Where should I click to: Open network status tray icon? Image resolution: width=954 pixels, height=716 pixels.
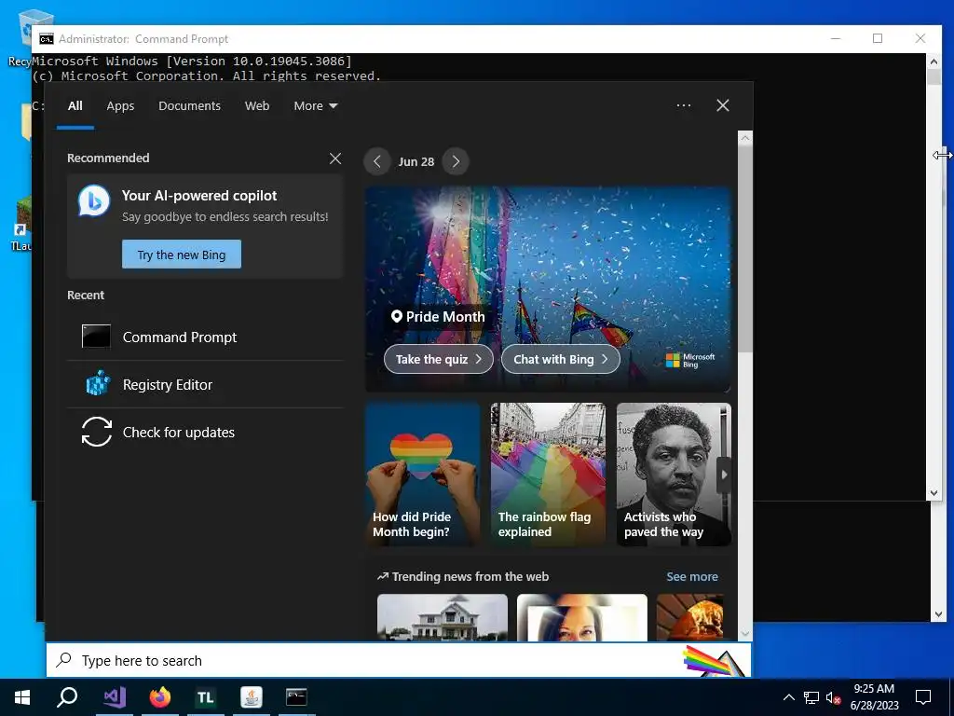(811, 697)
